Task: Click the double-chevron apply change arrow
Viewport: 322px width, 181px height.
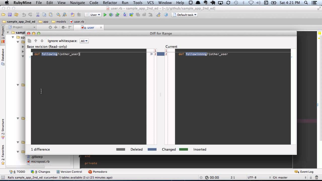Action: click(151, 54)
